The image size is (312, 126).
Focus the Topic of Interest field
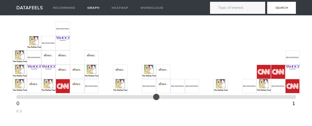pyautogui.click(x=237, y=8)
